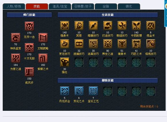Open the 道具/法宝 tab
Screen dimensions: 167x122
click(60, 6)
